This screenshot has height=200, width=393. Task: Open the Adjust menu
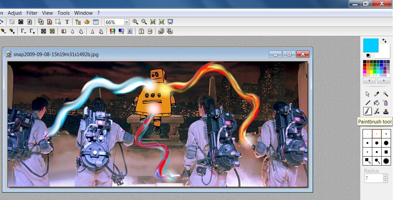pyautogui.click(x=14, y=13)
